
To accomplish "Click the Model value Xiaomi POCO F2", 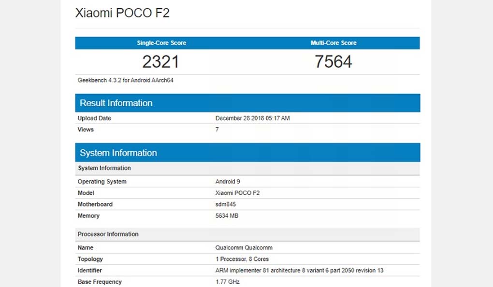I will 237,193.
